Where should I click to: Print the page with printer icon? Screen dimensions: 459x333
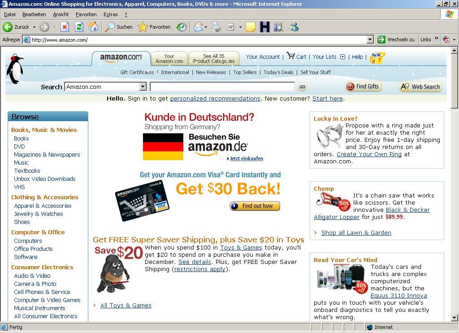[x=216, y=27]
